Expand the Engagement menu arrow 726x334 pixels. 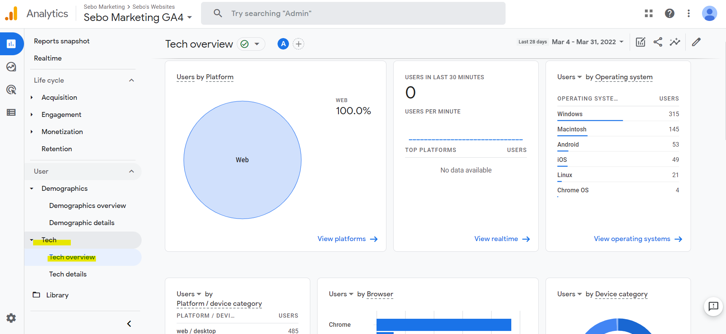tap(32, 115)
